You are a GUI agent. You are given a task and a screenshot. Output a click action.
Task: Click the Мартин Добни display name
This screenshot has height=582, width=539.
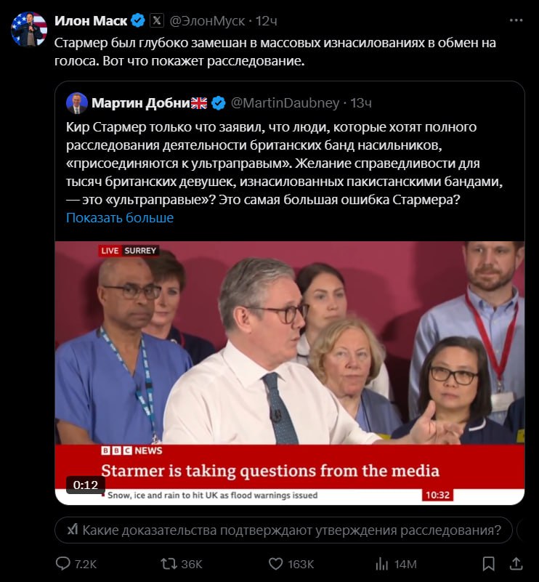coord(141,103)
